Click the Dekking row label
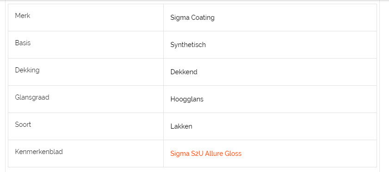This screenshot has height=172, width=389. tap(27, 70)
